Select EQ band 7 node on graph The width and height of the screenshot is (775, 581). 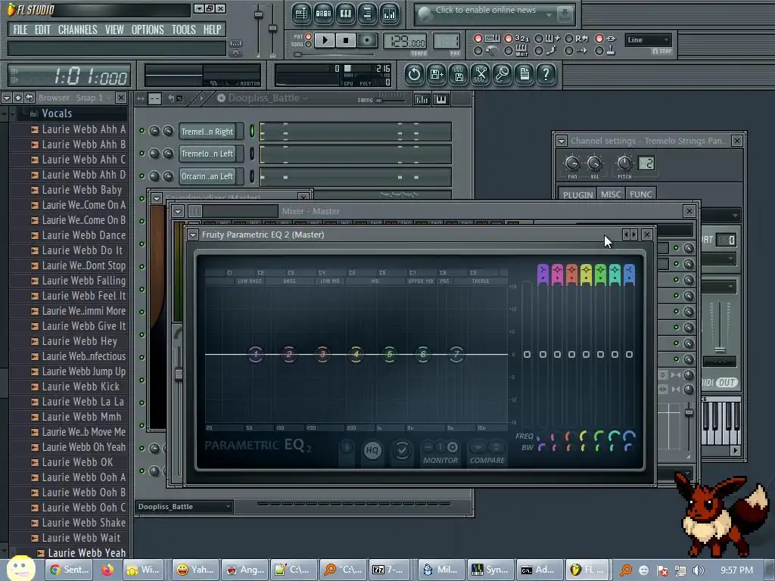(456, 354)
